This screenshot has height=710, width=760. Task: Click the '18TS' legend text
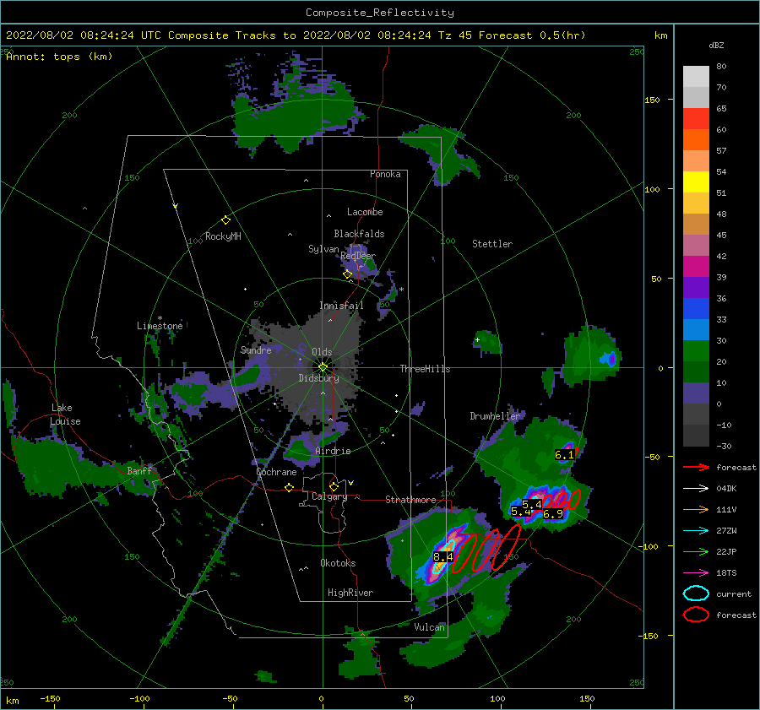(x=726, y=573)
